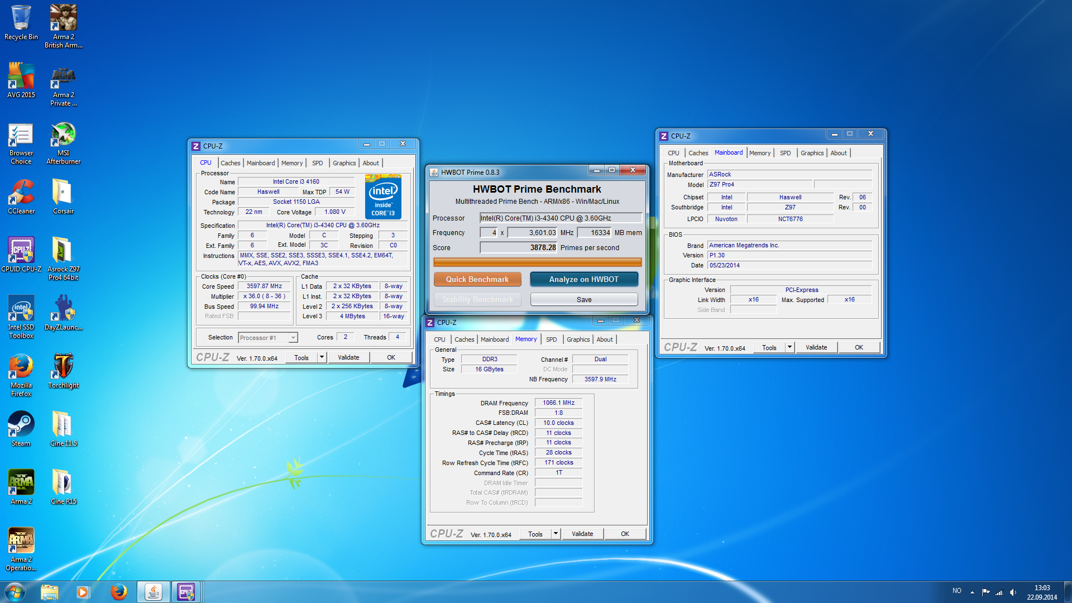Click BIOS date 05/23/2014 value
1072x603 pixels.
[x=789, y=265]
